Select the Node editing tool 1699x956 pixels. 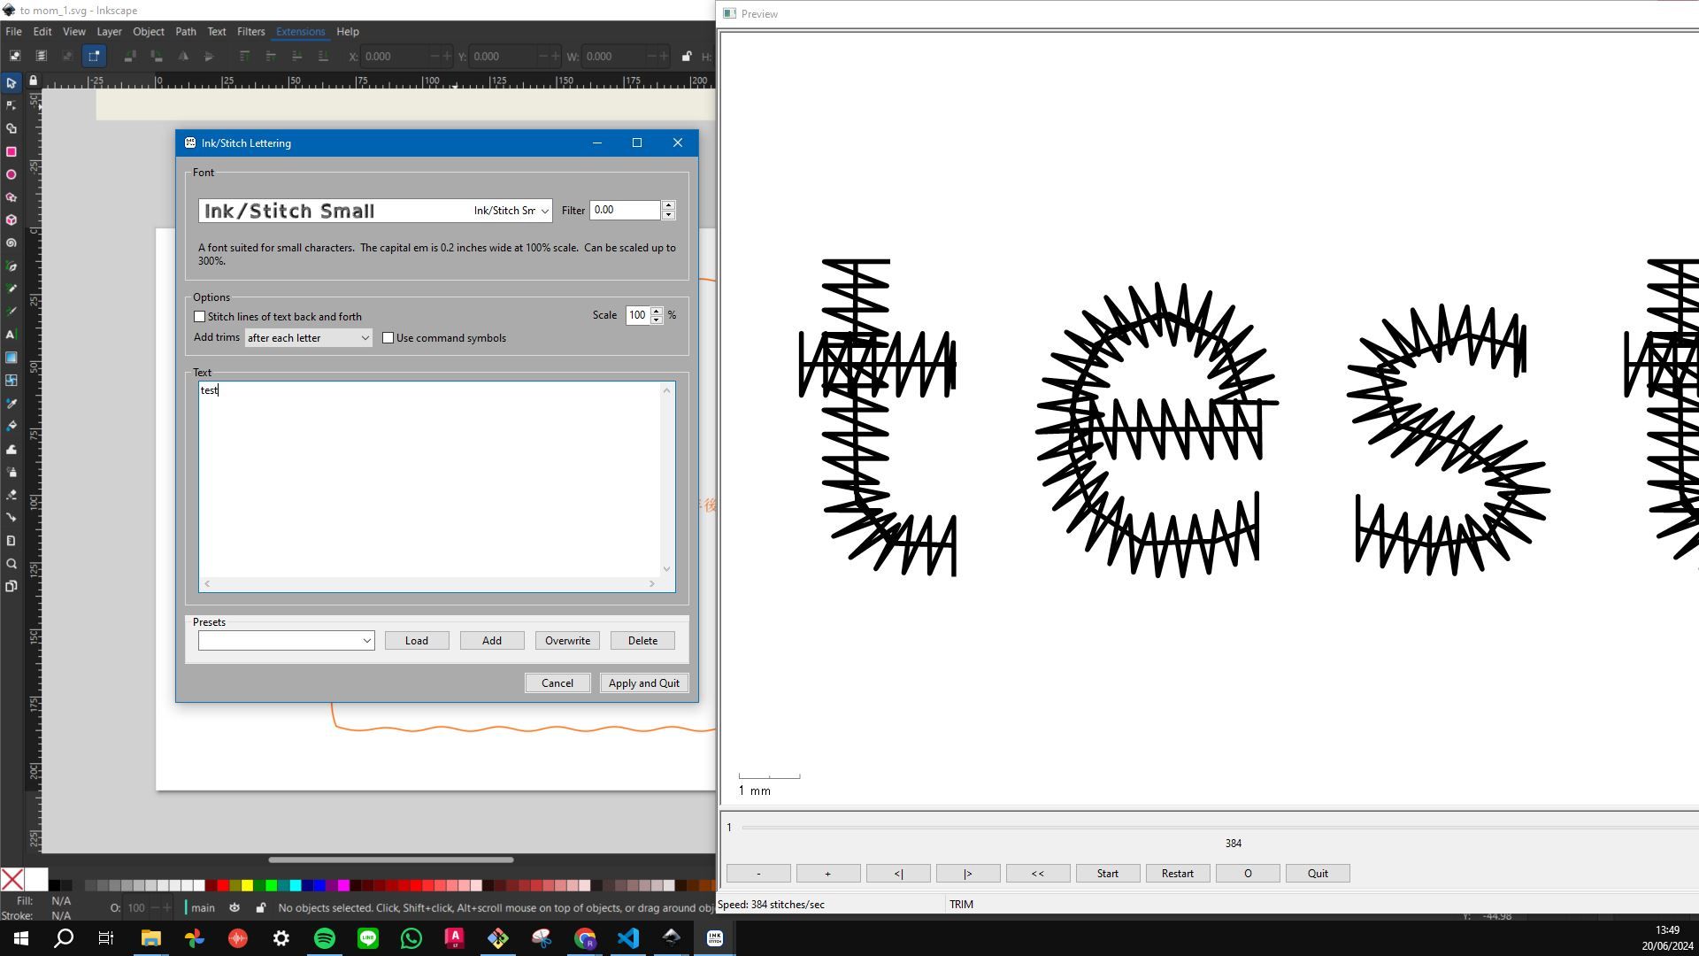[x=12, y=105]
